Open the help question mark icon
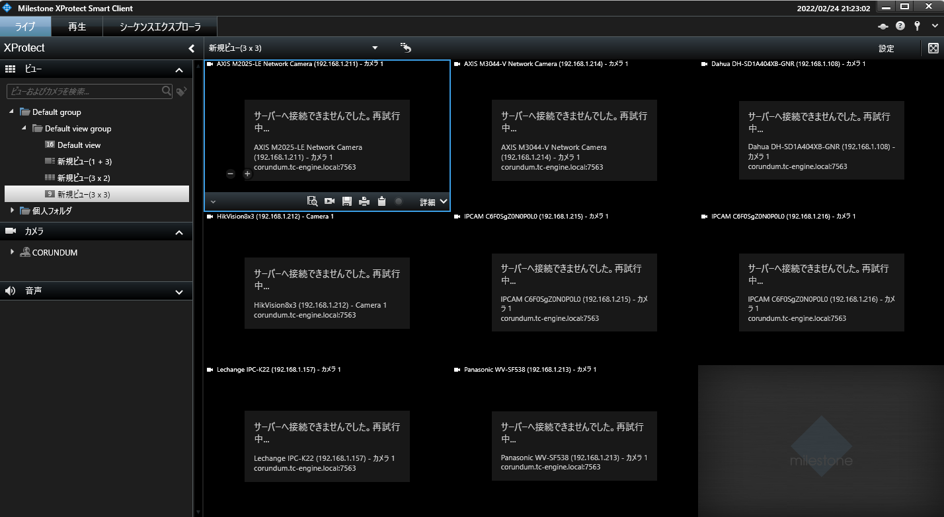 (x=900, y=26)
